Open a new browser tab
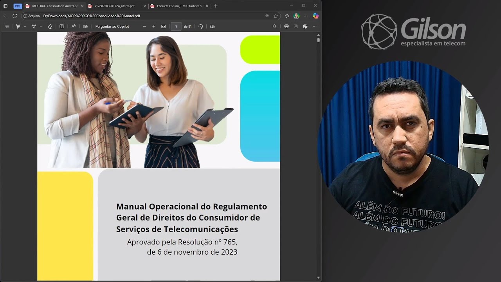The width and height of the screenshot is (501, 282). click(216, 6)
